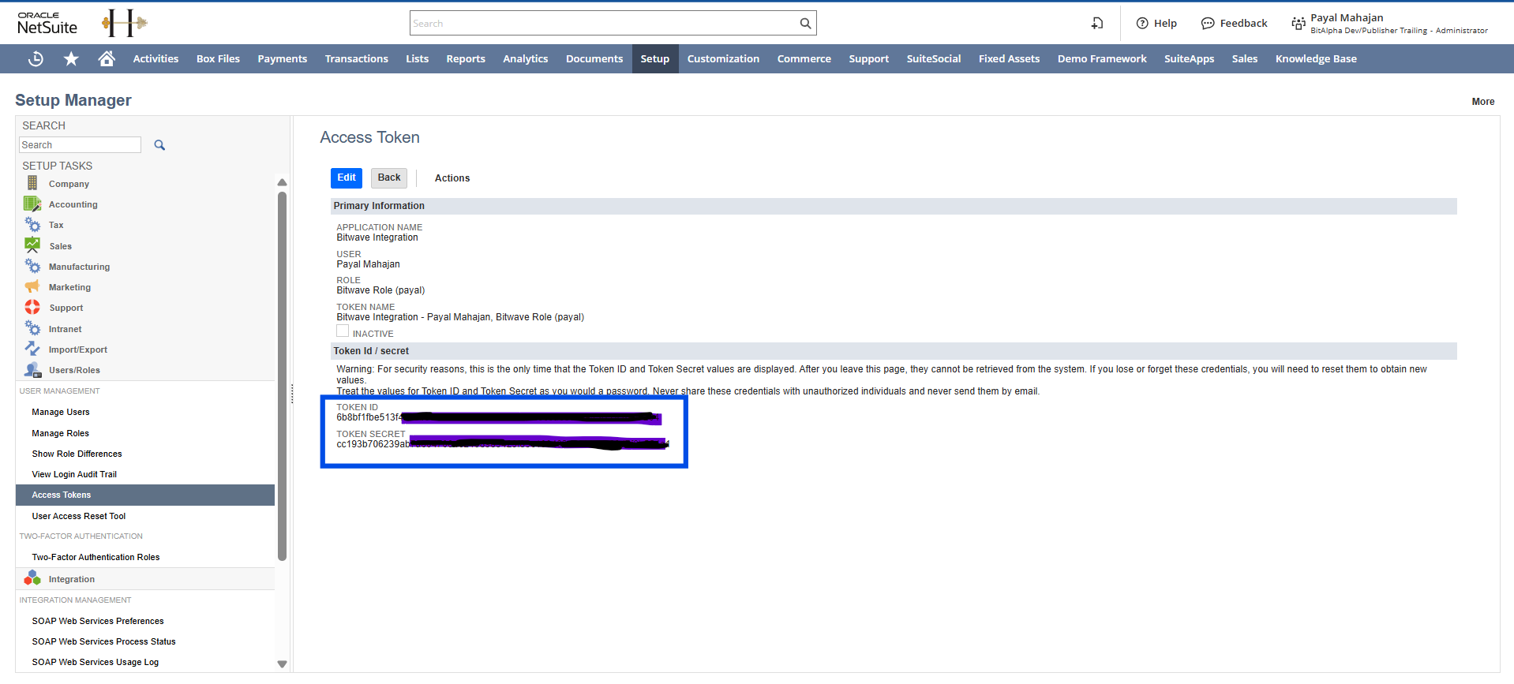
Task: Open the Payal Mahajan user menu
Action: (x=1399, y=24)
